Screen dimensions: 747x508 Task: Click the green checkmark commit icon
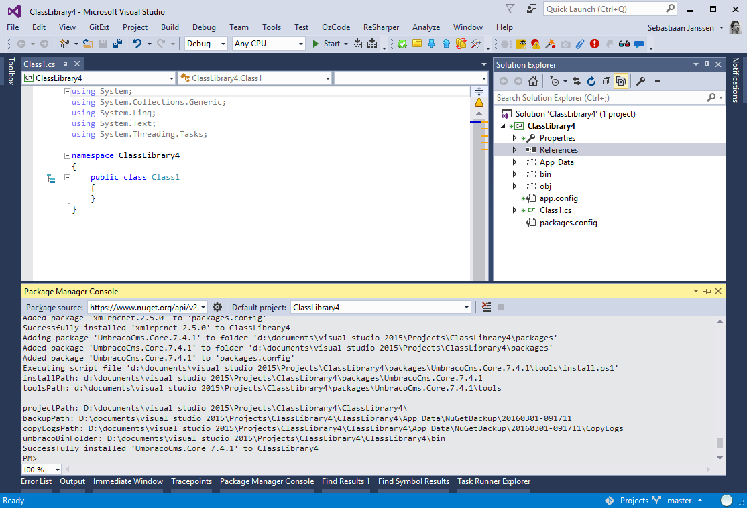tap(402, 44)
